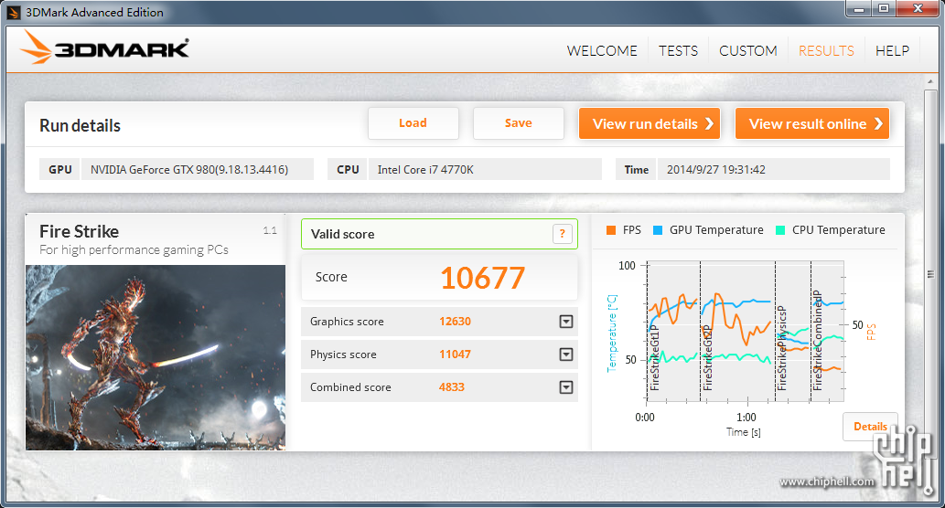Close the 3DMark window

click(x=918, y=8)
